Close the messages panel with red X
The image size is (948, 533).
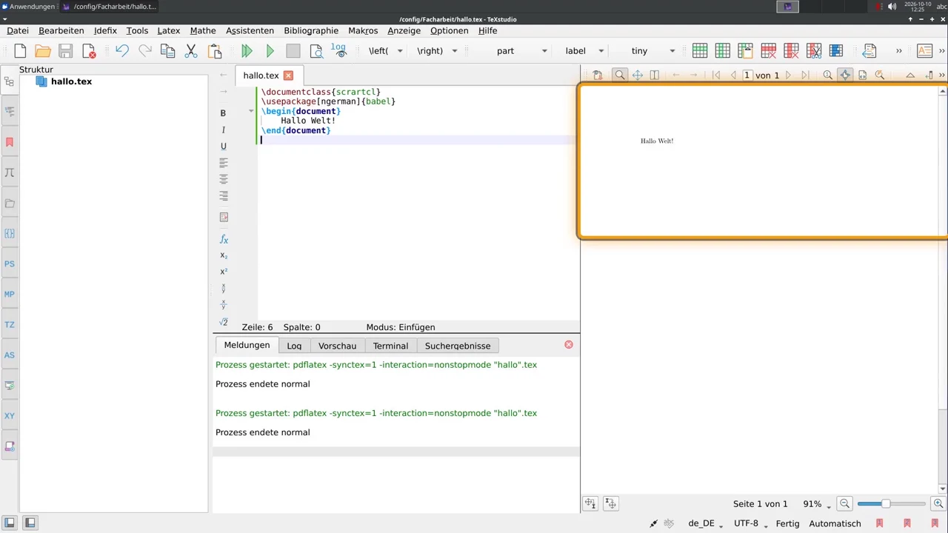569,345
